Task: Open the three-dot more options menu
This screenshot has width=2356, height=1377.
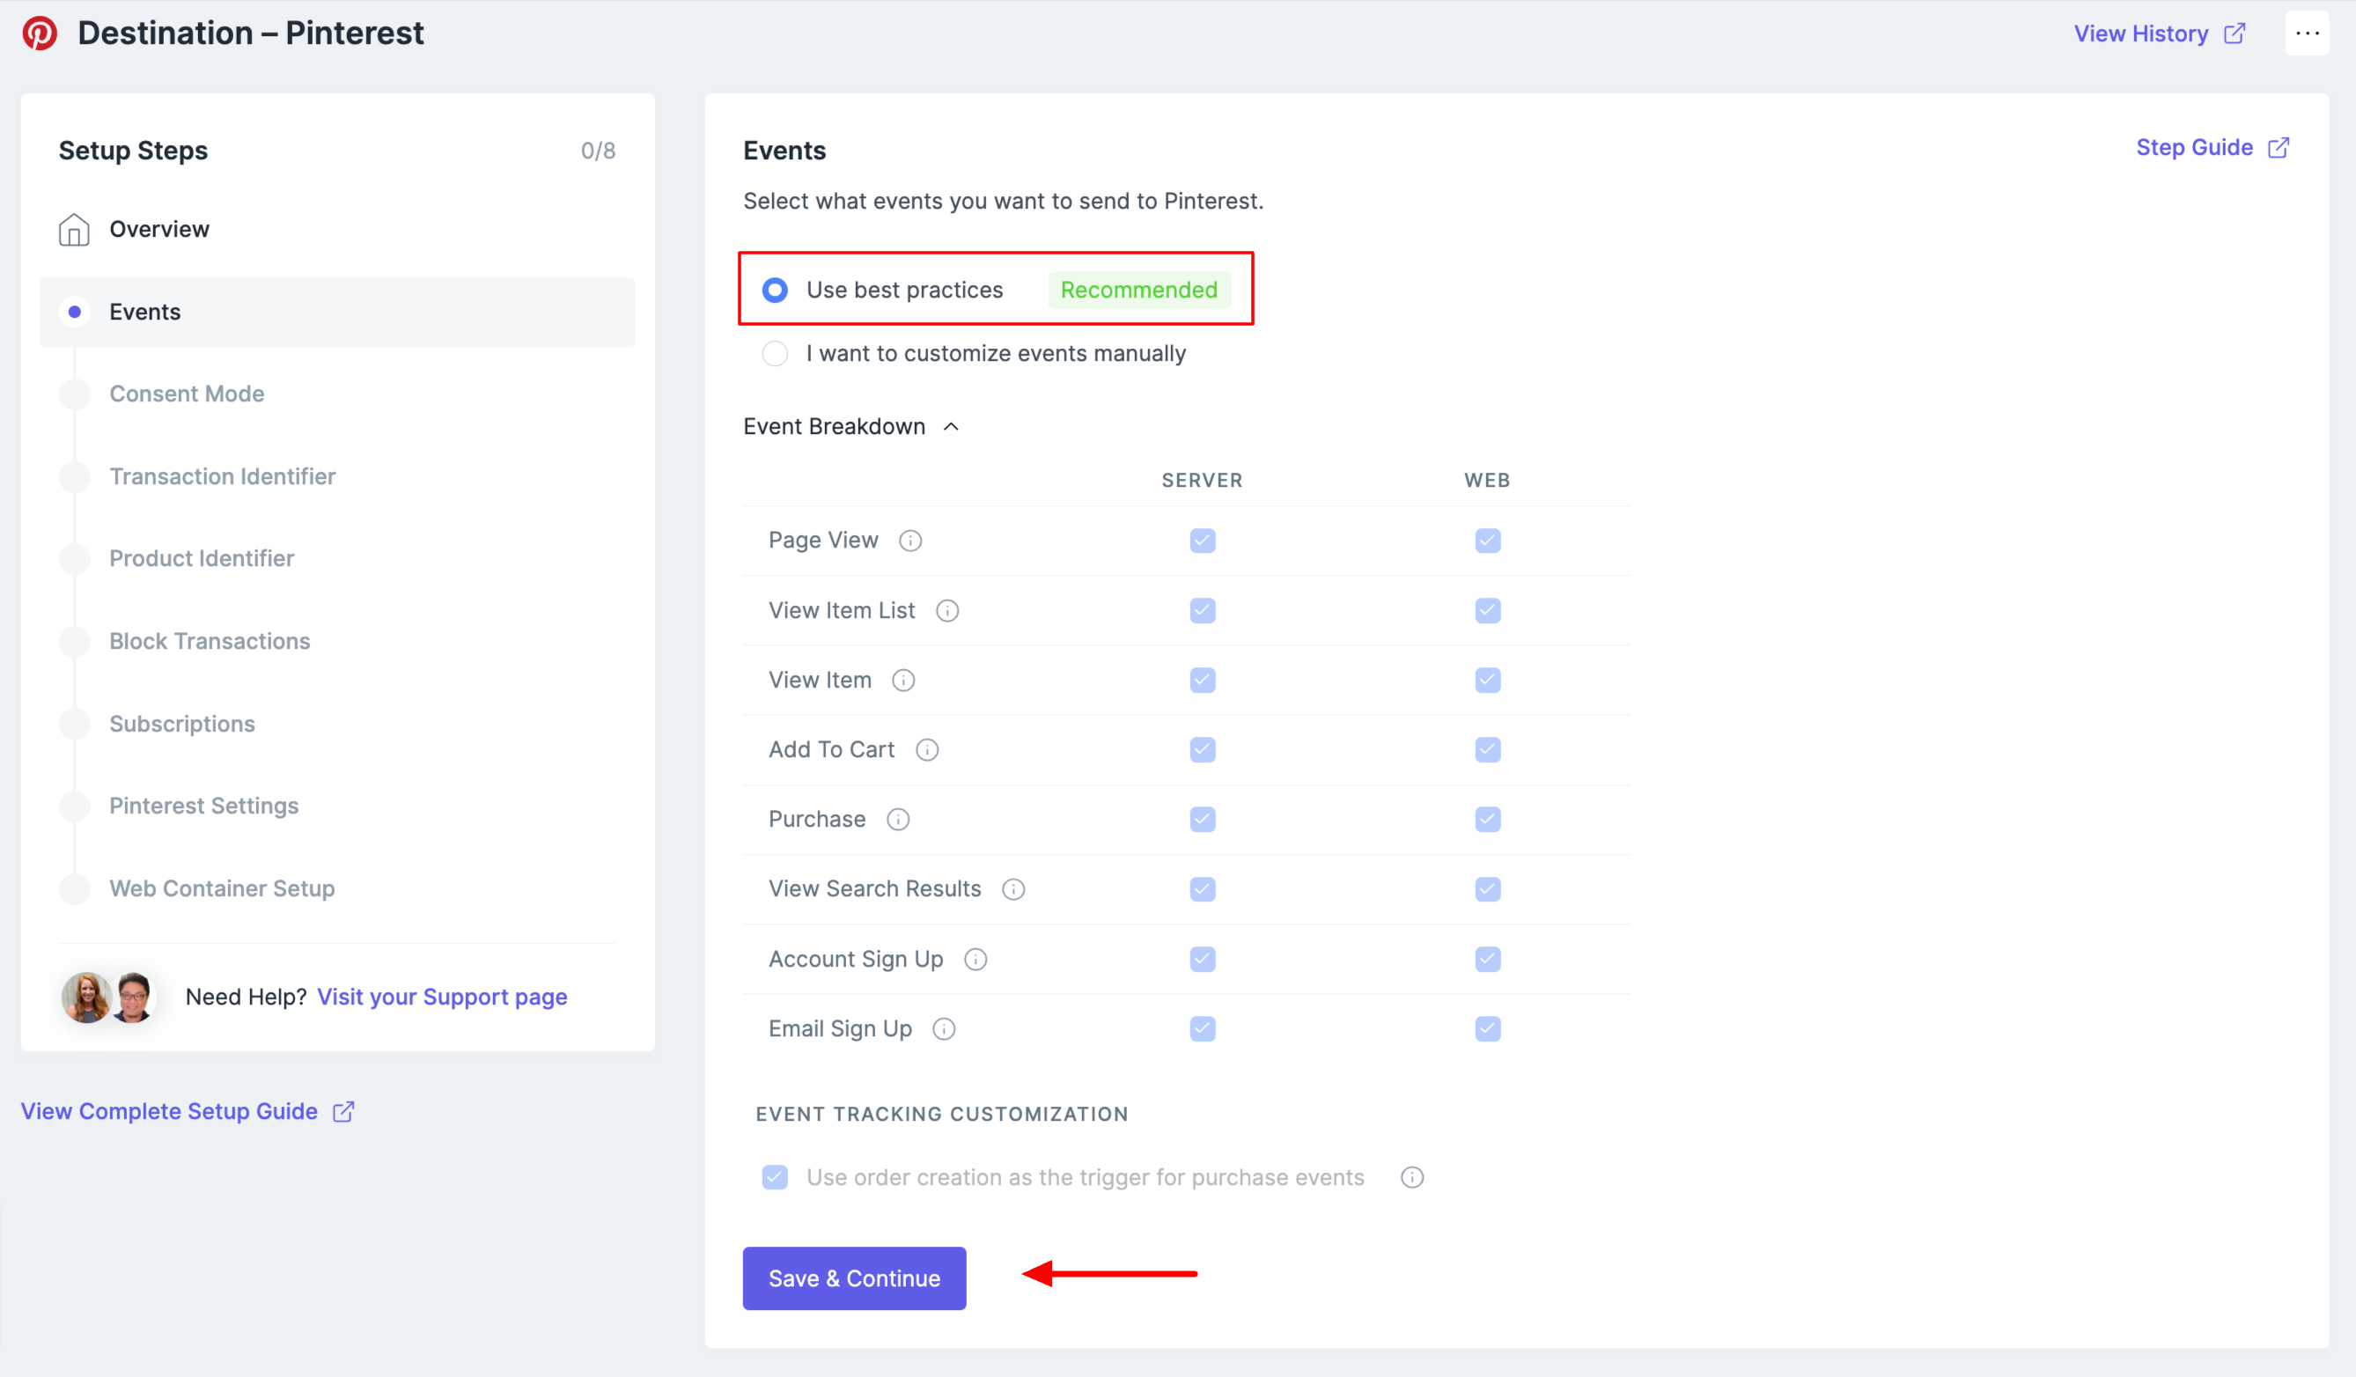Action: (x=2307, y=33)
